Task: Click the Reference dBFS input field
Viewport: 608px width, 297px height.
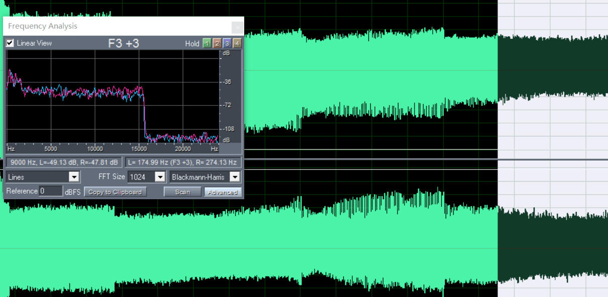Action: [x=51, y=191]
